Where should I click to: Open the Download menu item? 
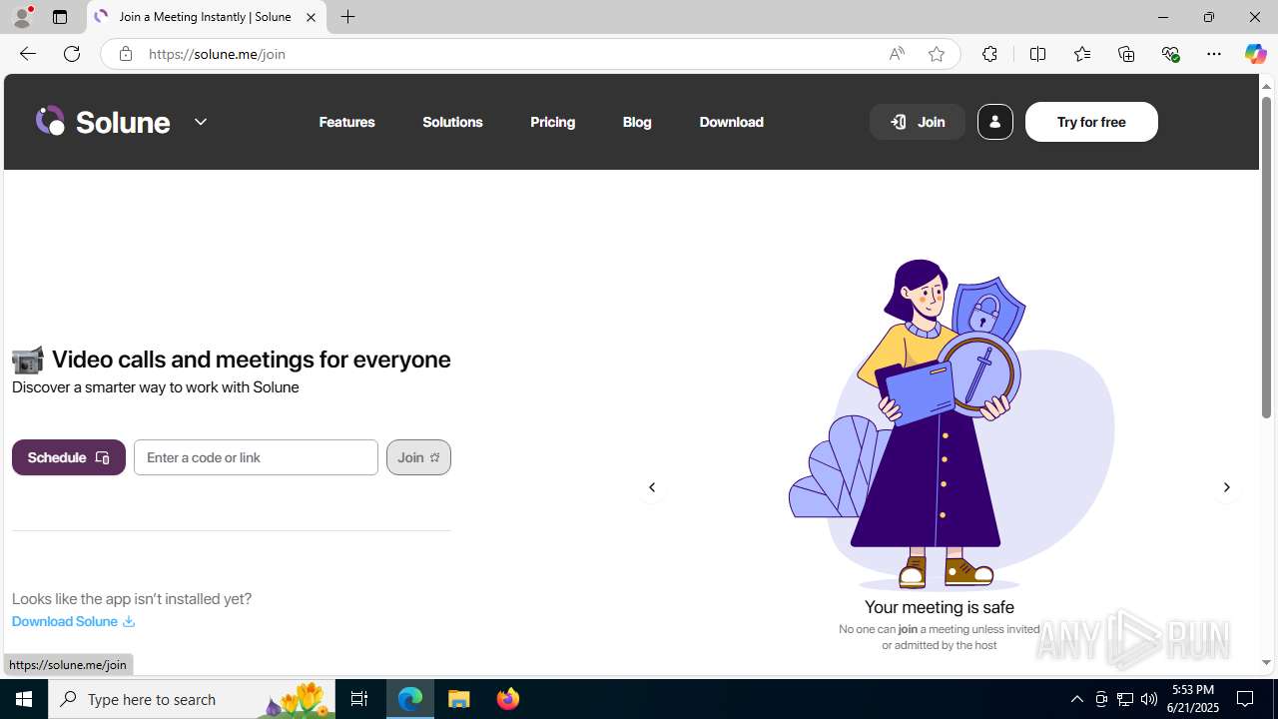pos(731,122)
